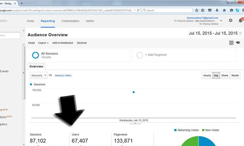This screenshot has width=244, height=146.
Task: Open the Sessions metric dropdown
Action: click(x=39, y=76)
